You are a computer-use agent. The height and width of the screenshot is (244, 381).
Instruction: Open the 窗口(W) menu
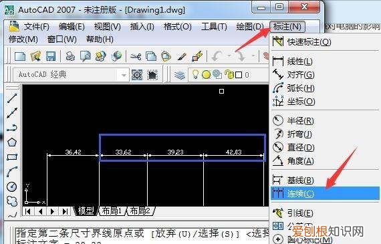pos(61,39)
